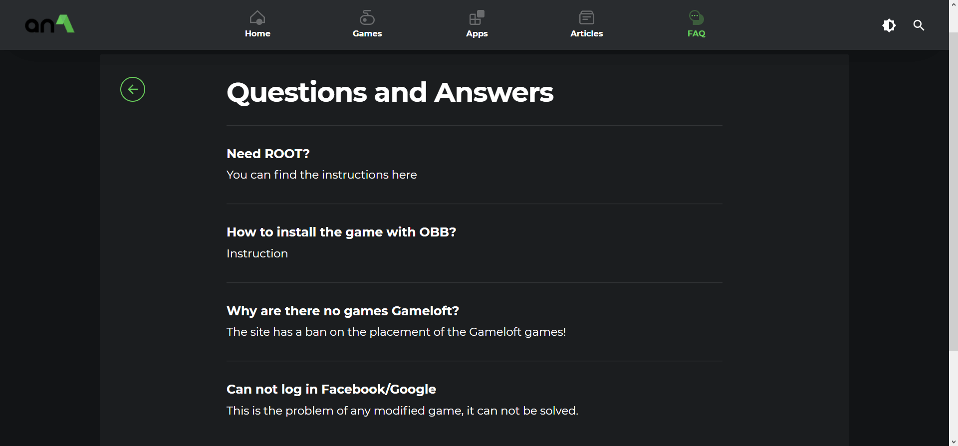
Task: Open the Home menu label
Action: tap(257, 33)
